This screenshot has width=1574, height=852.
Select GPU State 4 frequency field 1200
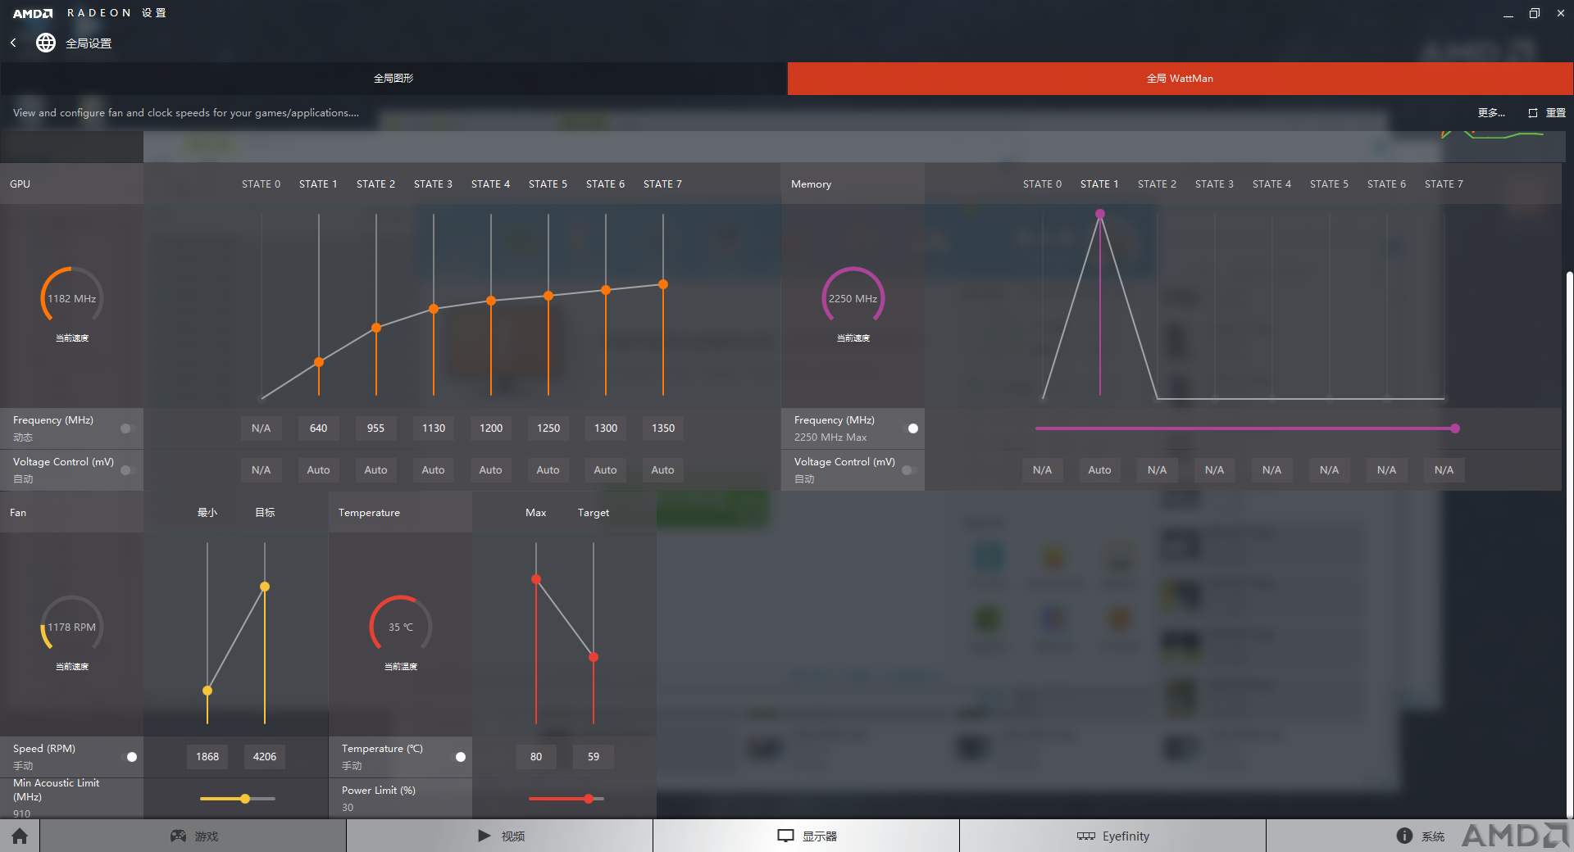click(491, 428)
